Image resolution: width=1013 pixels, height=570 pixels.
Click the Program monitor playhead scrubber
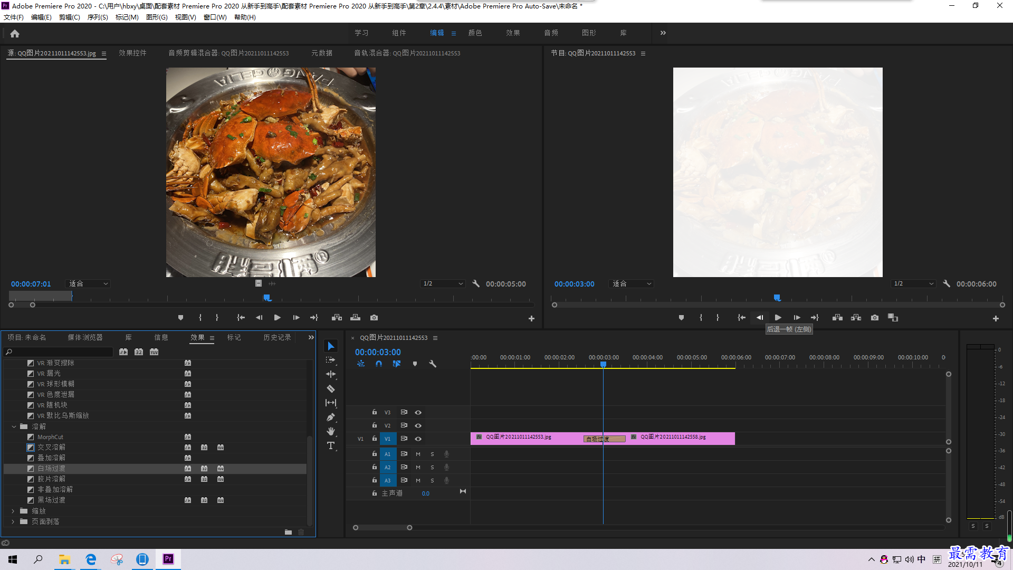pyautogui.click(x=777, y=298)
